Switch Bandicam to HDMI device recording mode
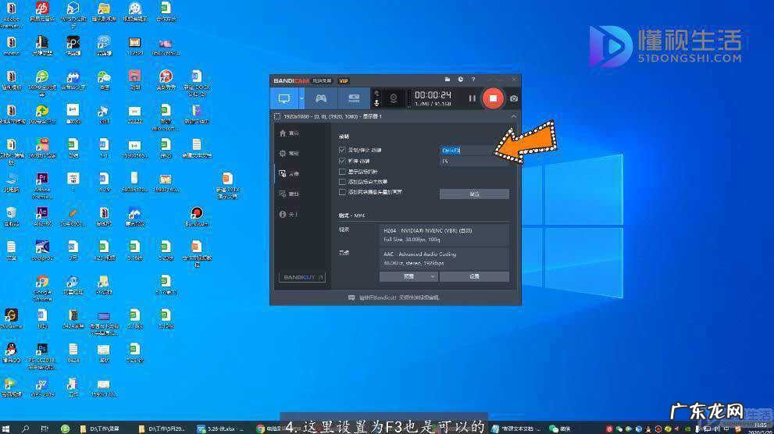Image resolution: width=774 pixels, height=434 pixels. 354,98
